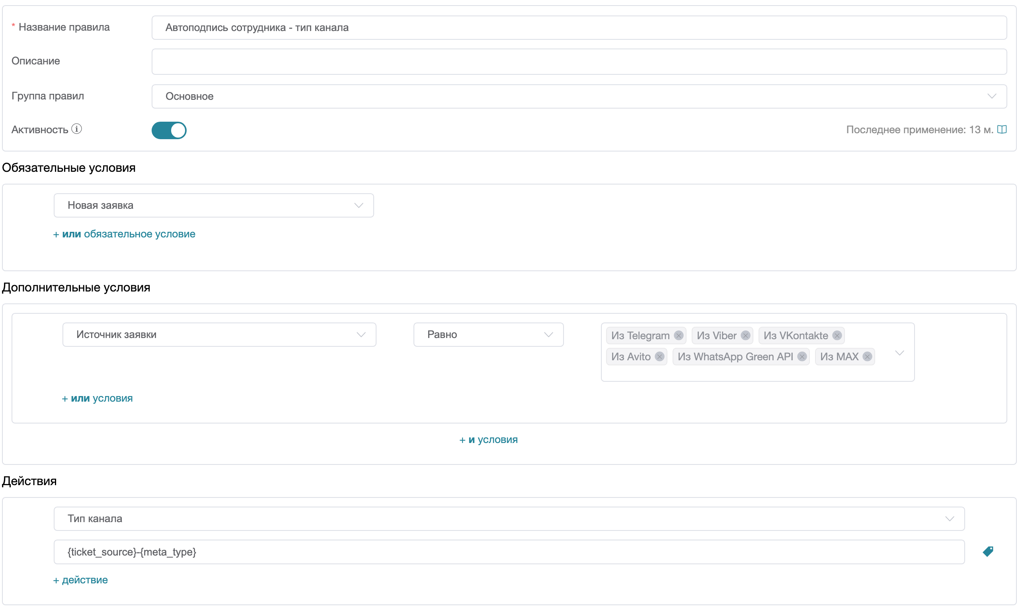1022x610 pixels.
Task: Expand the Тип канала action dropdown
Action: point(509,519)
